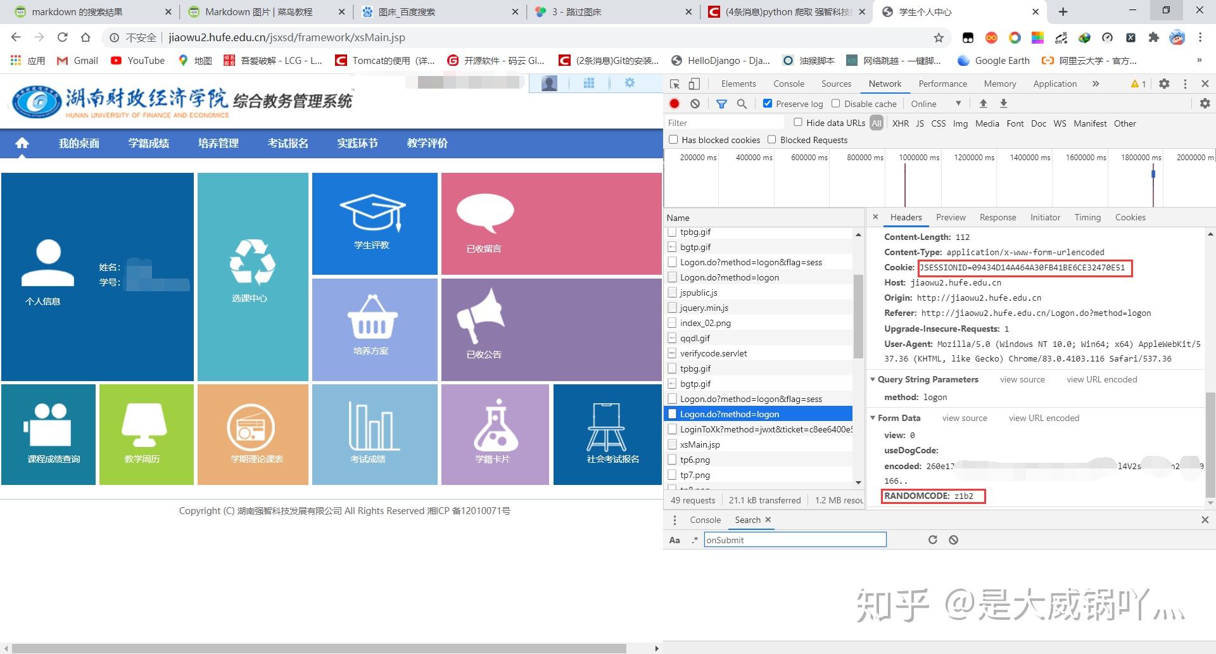Toggle device toolbar icon in DevTools
The height and width of the screenshot is (654, 1216).
(x=694, y=84)
